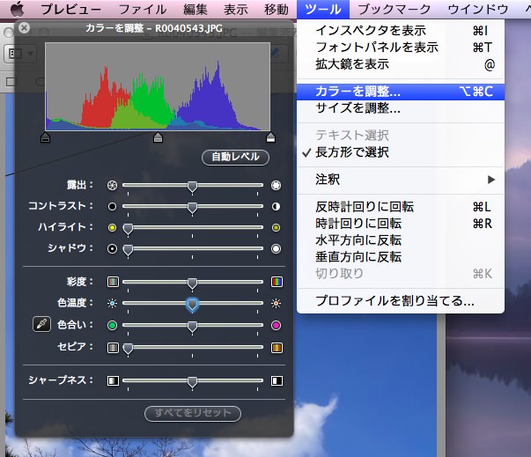The image size is (531, 457).
Task: Click the full sepia orange icon
Action: pyautogui.click(x=277, y=348)
